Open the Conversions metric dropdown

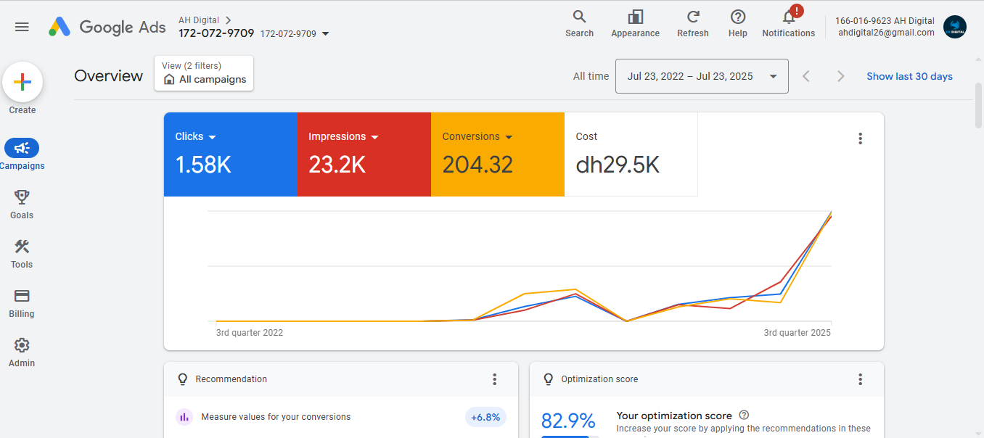pyautogui.click(x=509, y=137)
